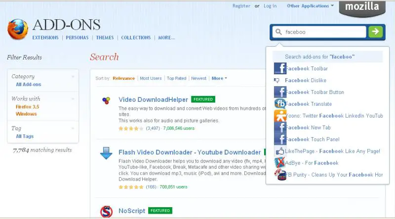The image size is (395, 219).
Task: Click the Log in link
Action: pyautogui.click(x=270, y=6)
